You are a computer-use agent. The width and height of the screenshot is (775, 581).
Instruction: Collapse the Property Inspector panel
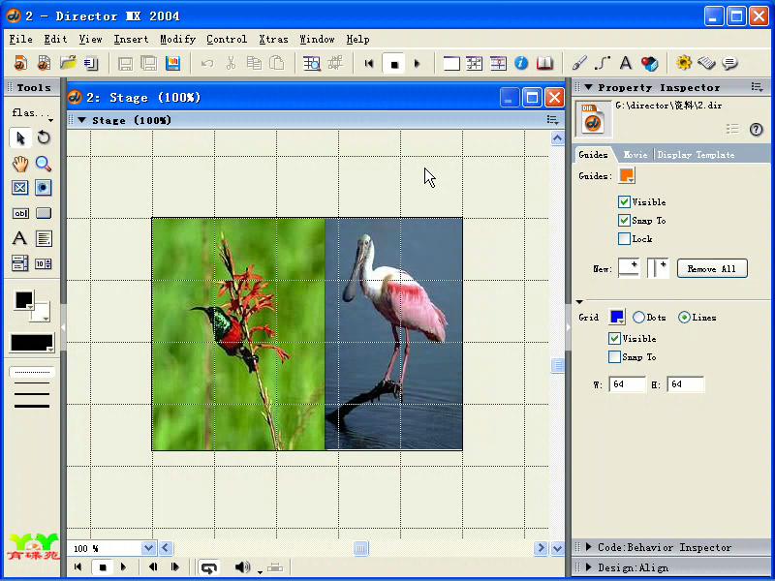click(x=588, y=87)
